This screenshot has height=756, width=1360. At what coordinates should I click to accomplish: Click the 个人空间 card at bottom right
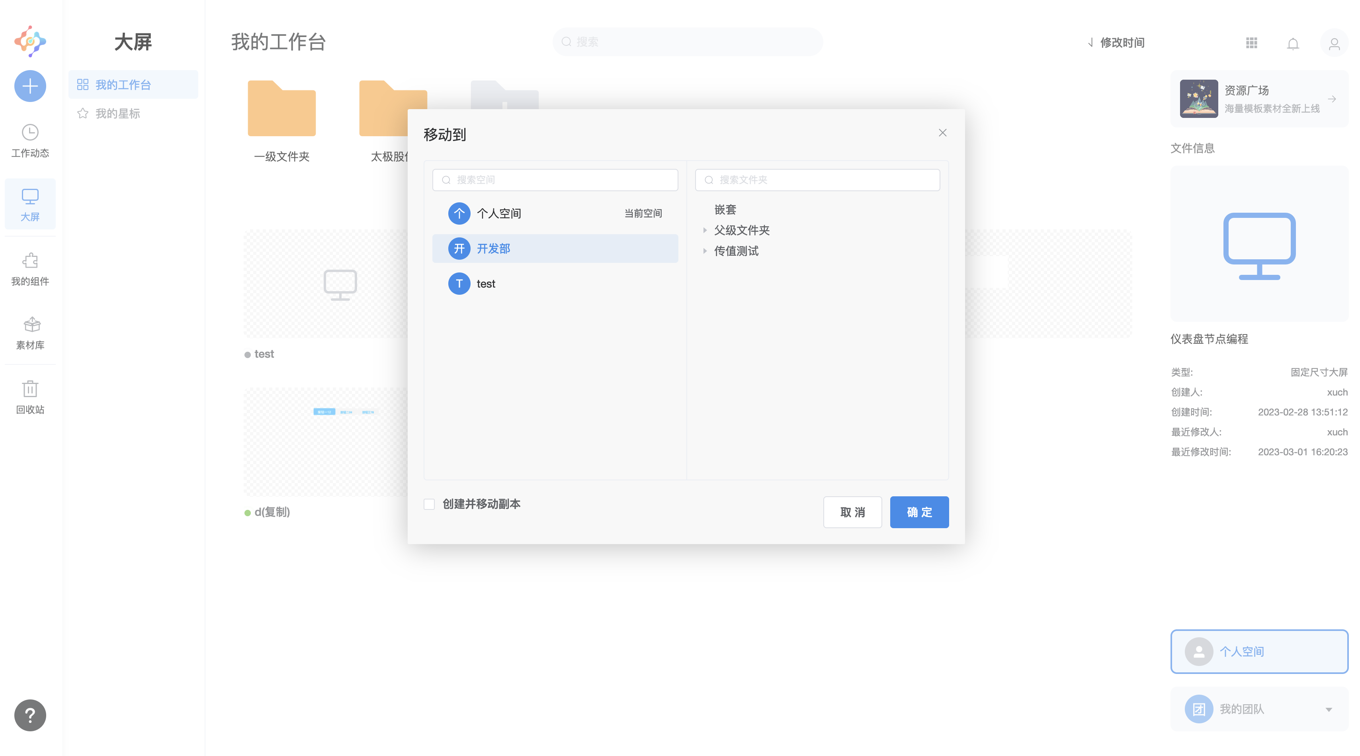click(1258, 651)
